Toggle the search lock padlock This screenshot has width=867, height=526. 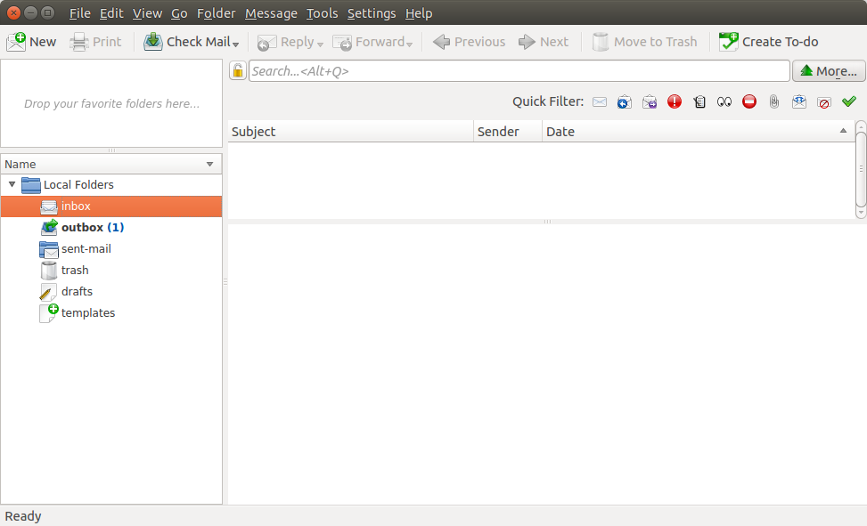(x=238, y=71)
